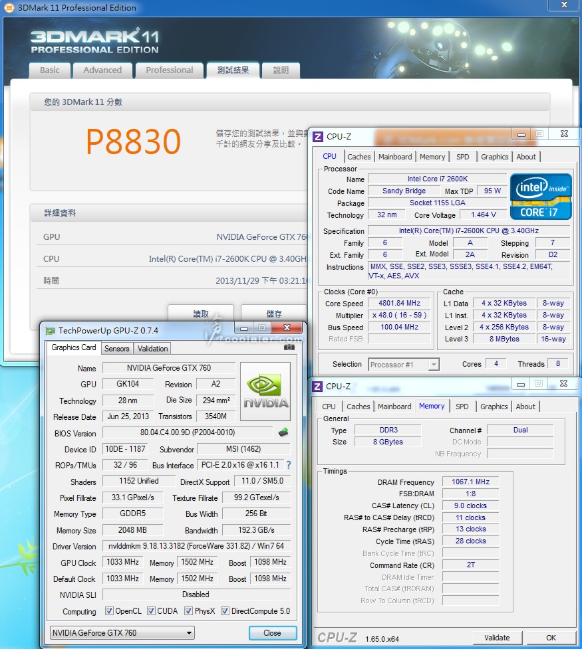Click the Close button in GPU-Z
Viewport: 582px width, 649px height.
pyautogui.click(x=272, y=633)
